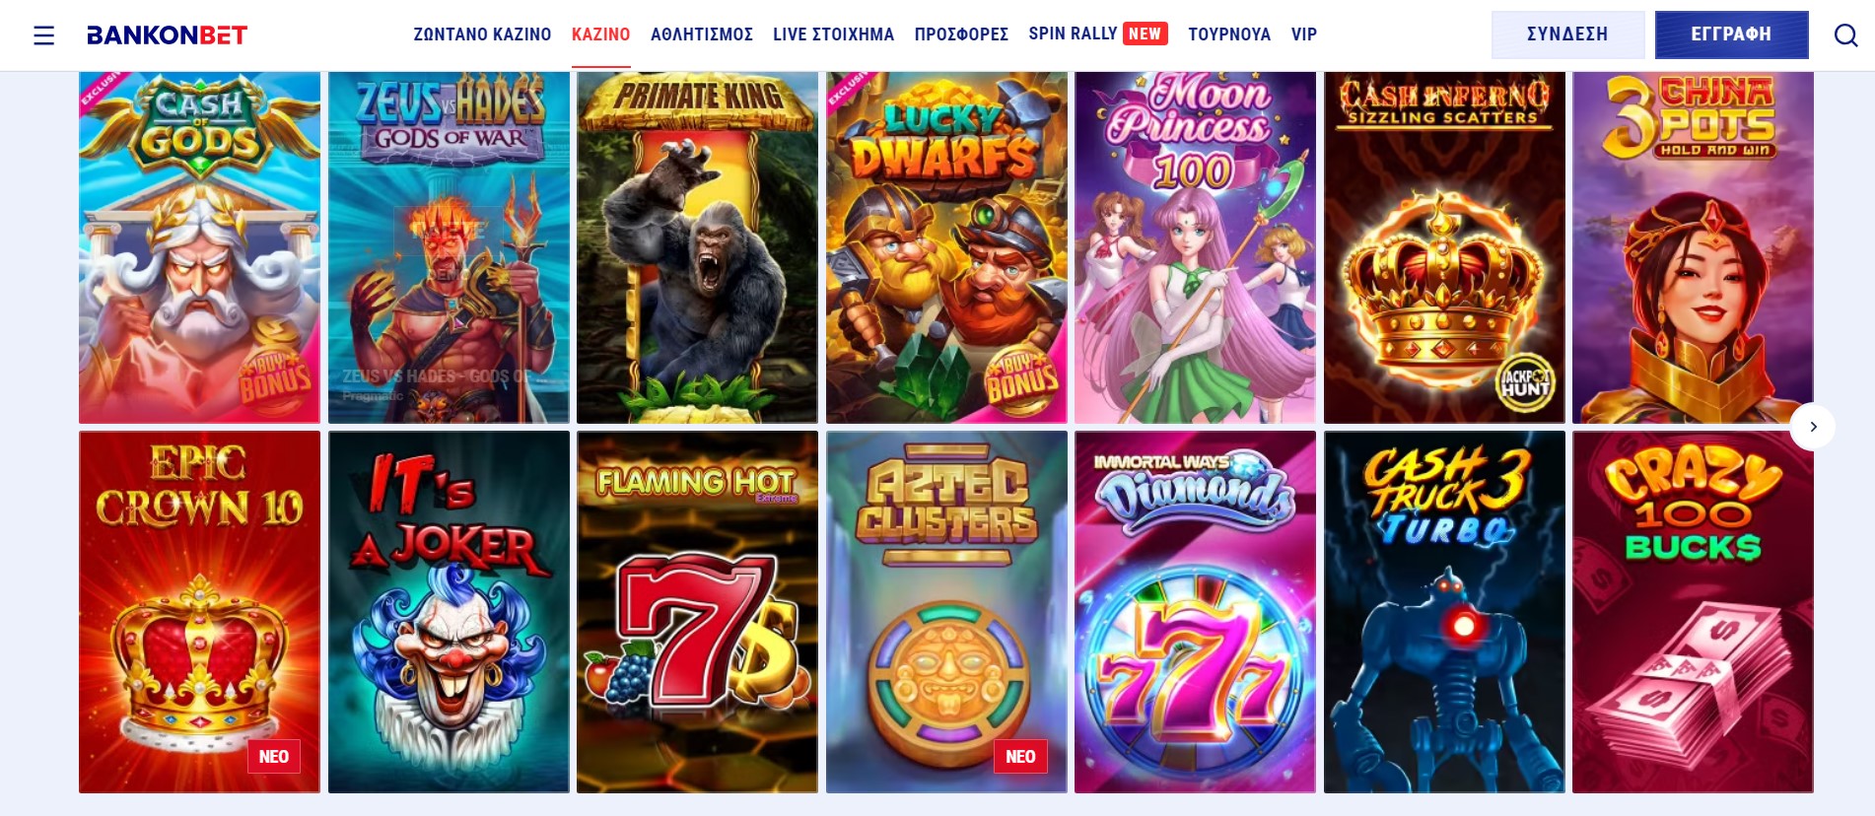The image size is (1875, 816).
Task: Launch Zeus vs Hades Gods of War
Action: [x=449, y=247]
